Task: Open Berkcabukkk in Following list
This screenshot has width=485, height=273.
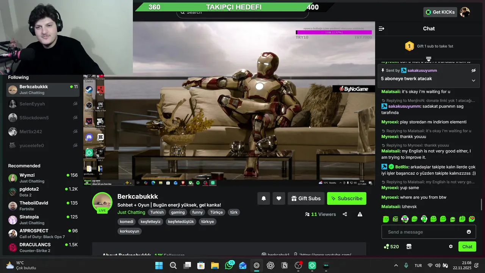Action: 44,89
